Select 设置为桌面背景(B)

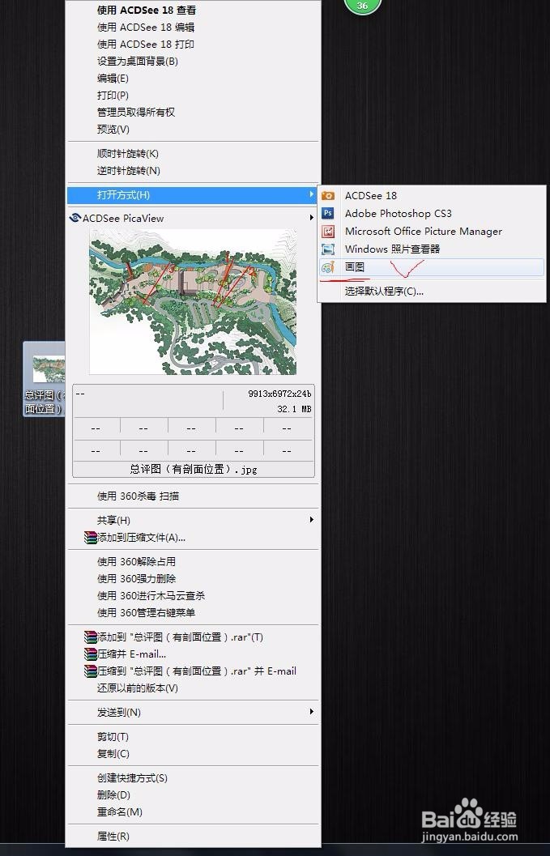click(138, 62)
